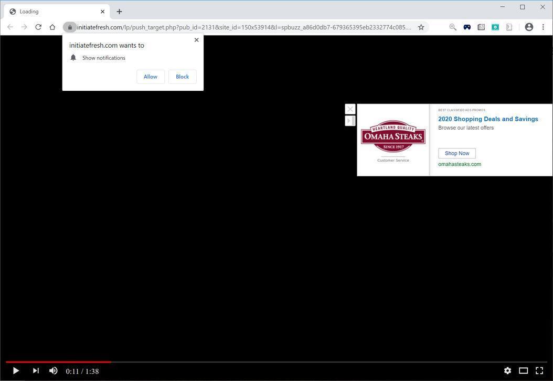Viewport: 553px width, 381px height.
Task: Allow notifications from initiatefresh.com
Action: pos(151,77)
